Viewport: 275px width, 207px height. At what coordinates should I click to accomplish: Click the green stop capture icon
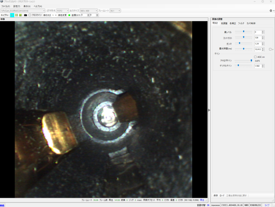[x=20, y=15]
